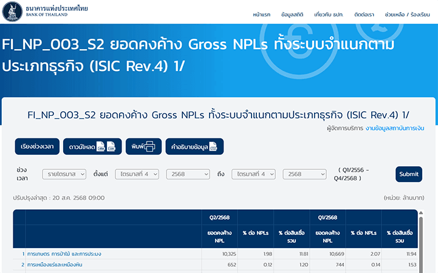438x273 pixels.
Task: Open the starting year 2568 dropdown
Action: pyautogui.click(x=188, y=174)
